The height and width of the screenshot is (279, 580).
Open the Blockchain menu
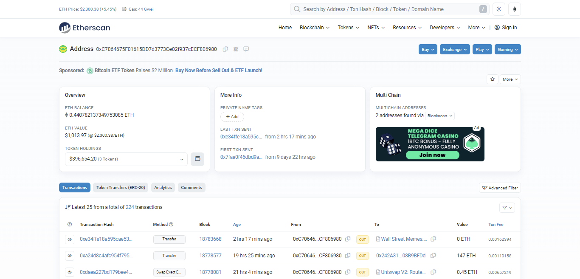tap(314, 28)
